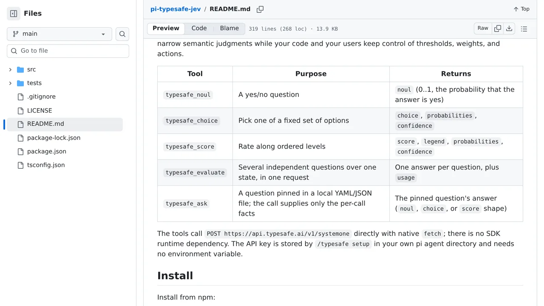544x306 pixels.
Task: Focus the Go to file field
Action: pyautogui.click(x=68, y=51)
